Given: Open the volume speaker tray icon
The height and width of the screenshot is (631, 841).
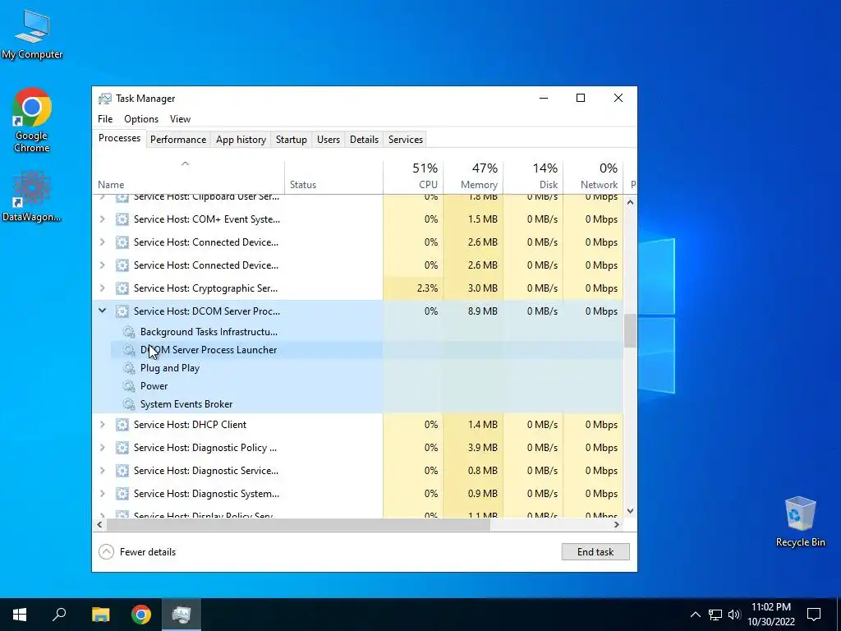Looking at the screenshot, I should point(734,615).
